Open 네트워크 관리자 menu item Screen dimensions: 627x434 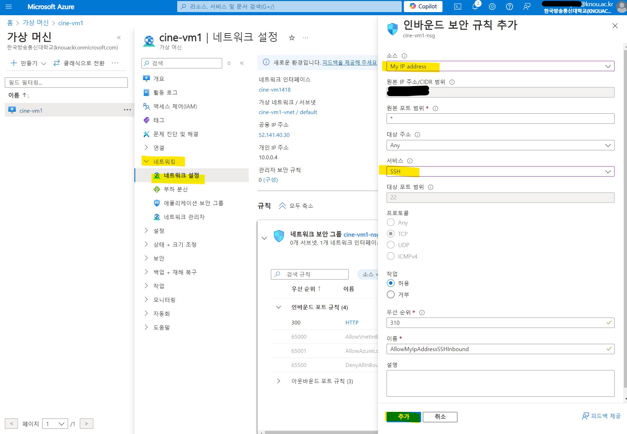tap(184, 217)
